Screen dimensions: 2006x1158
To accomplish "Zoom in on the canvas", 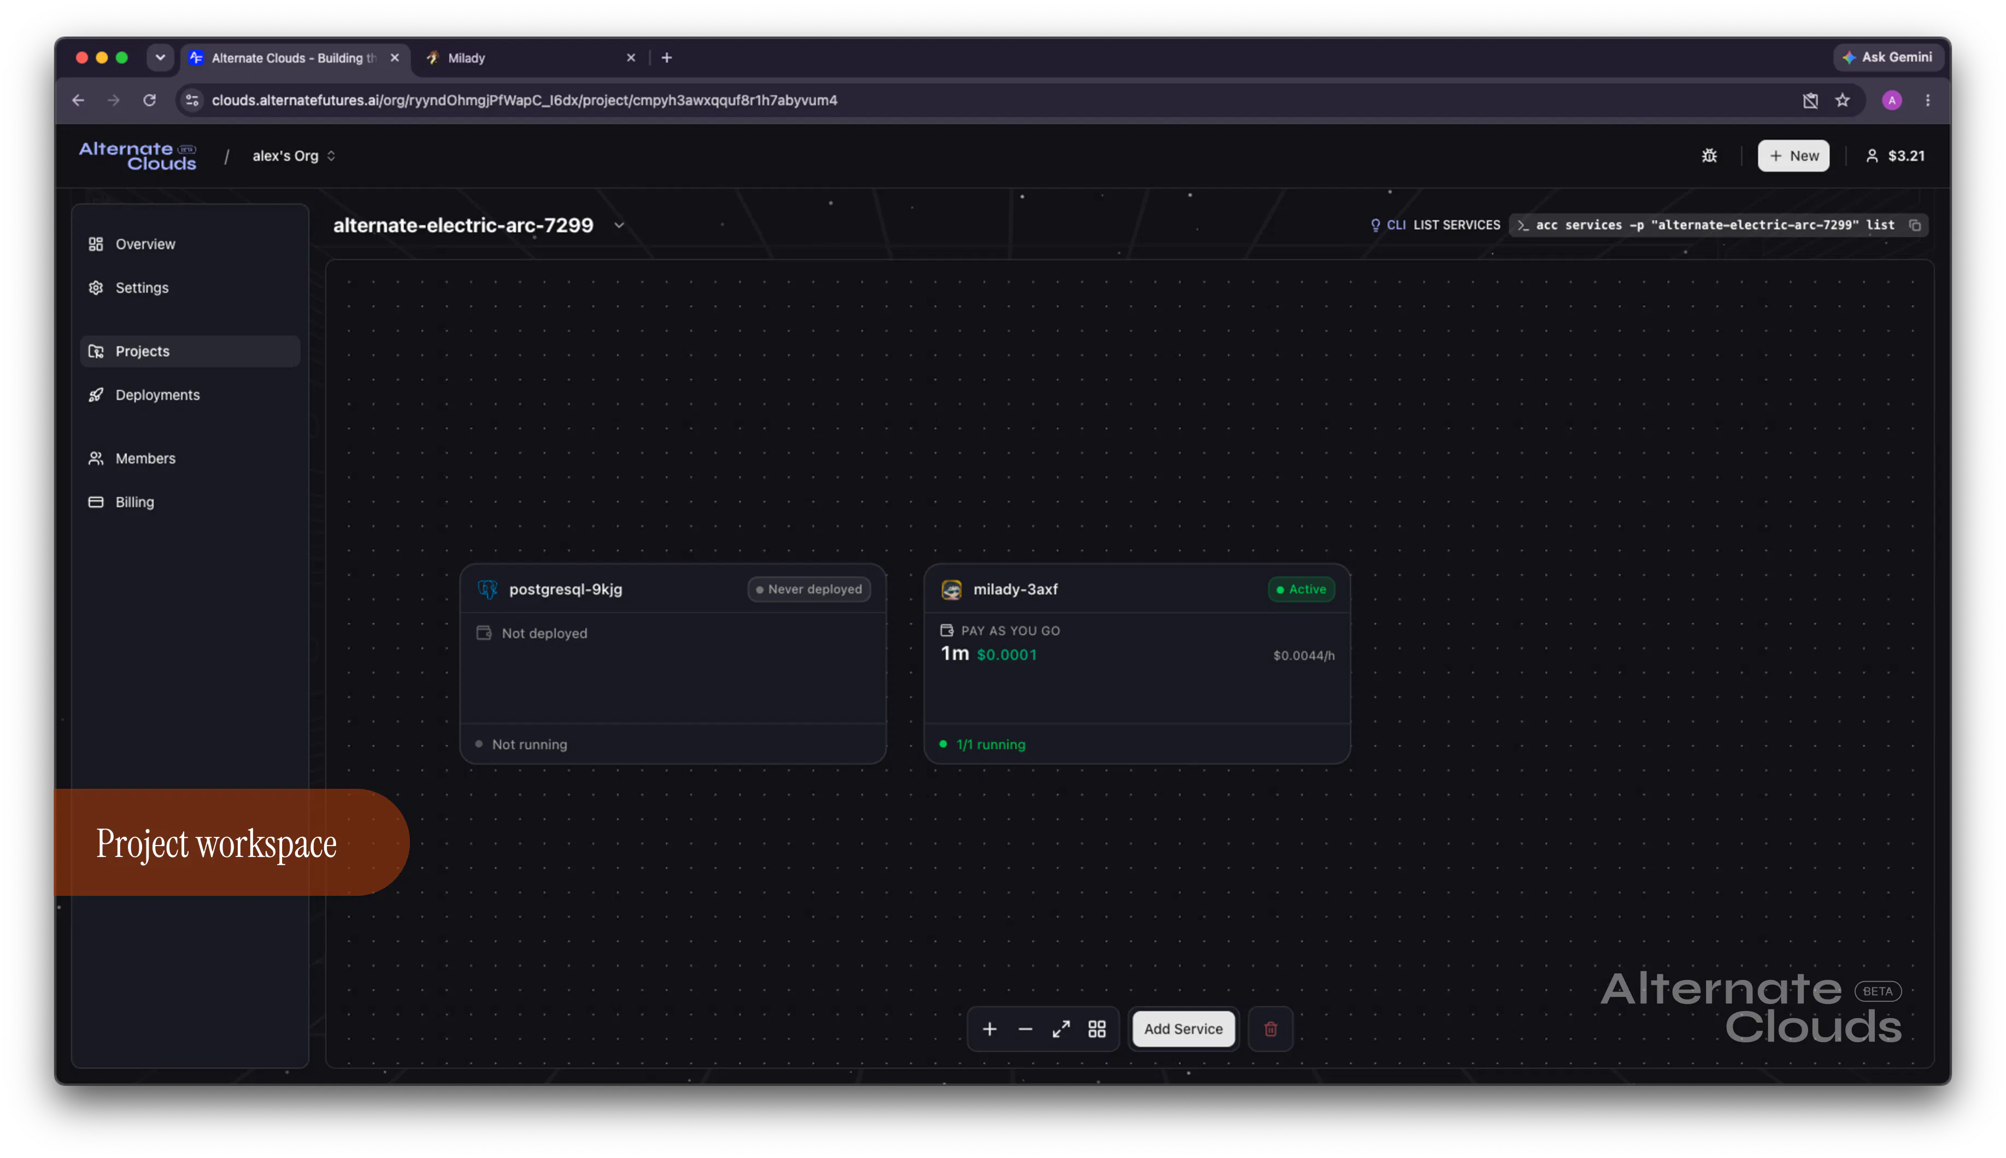I will click(989, 1029).
